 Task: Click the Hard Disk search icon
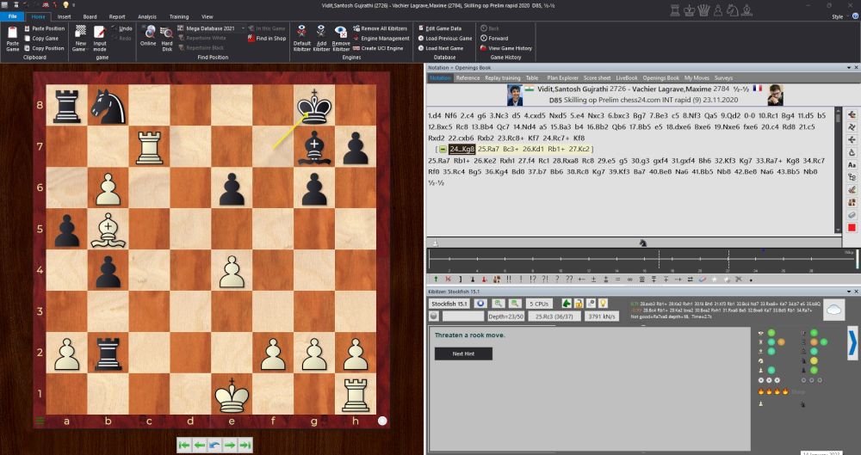point(168,37)
